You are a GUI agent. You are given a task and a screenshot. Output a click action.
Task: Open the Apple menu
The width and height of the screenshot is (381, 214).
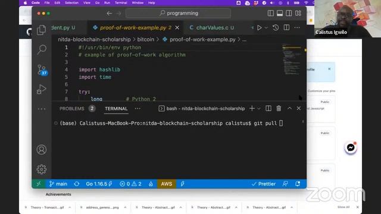click(26, 2)
